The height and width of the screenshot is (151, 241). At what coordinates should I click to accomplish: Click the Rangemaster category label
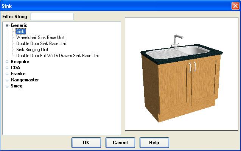point(25,80)
